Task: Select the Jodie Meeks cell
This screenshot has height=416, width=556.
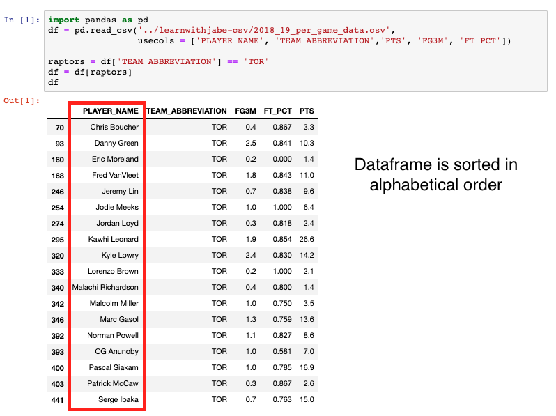Action: pyautogui.click(x=117, y=207)
